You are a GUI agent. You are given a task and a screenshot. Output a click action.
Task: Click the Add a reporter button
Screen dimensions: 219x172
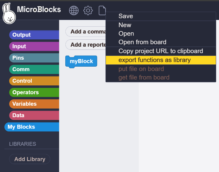coord(86,45)
